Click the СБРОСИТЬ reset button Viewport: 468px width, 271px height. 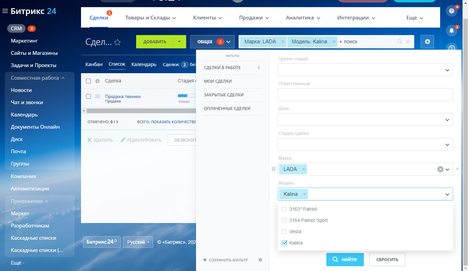click(x=387, y=259)
